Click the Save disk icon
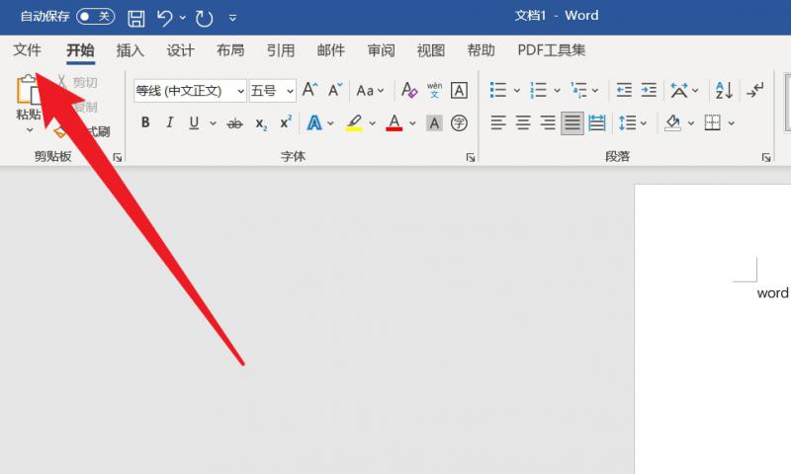Screen dimensions: 791x474 point(135,18)
